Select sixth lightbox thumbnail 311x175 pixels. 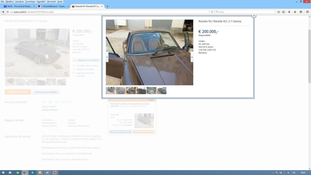[162, 91]
